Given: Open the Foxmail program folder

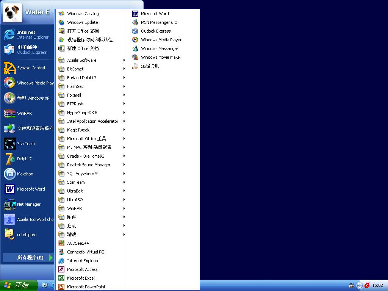Looking at the screenshot, I should tap(92, 95).
